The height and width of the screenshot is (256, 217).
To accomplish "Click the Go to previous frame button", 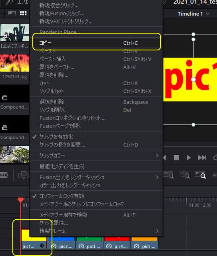I will pos(165,158).
